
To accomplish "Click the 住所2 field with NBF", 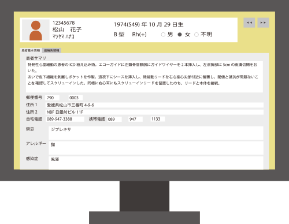I will 154,112.
